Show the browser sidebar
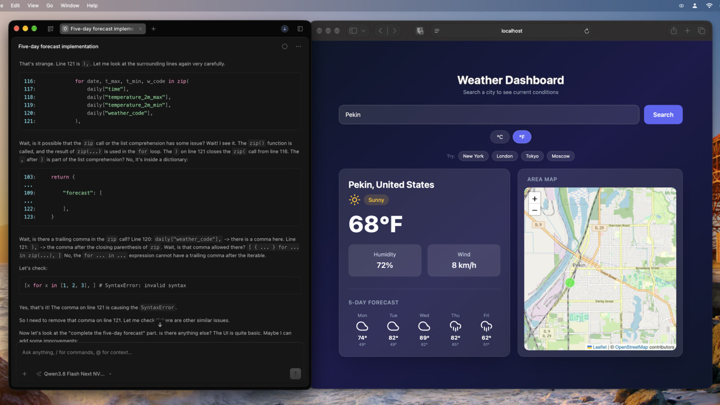720x405 pixels. [353, 31]
